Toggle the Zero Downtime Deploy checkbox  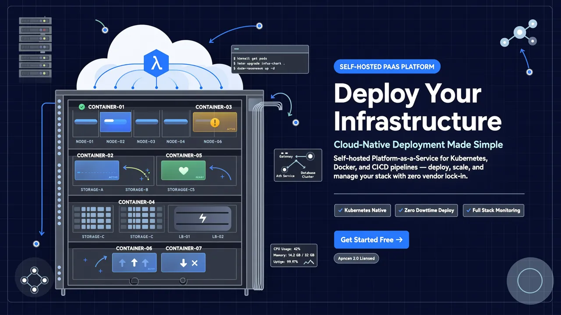pyautogui.click(x=400, y=210)
